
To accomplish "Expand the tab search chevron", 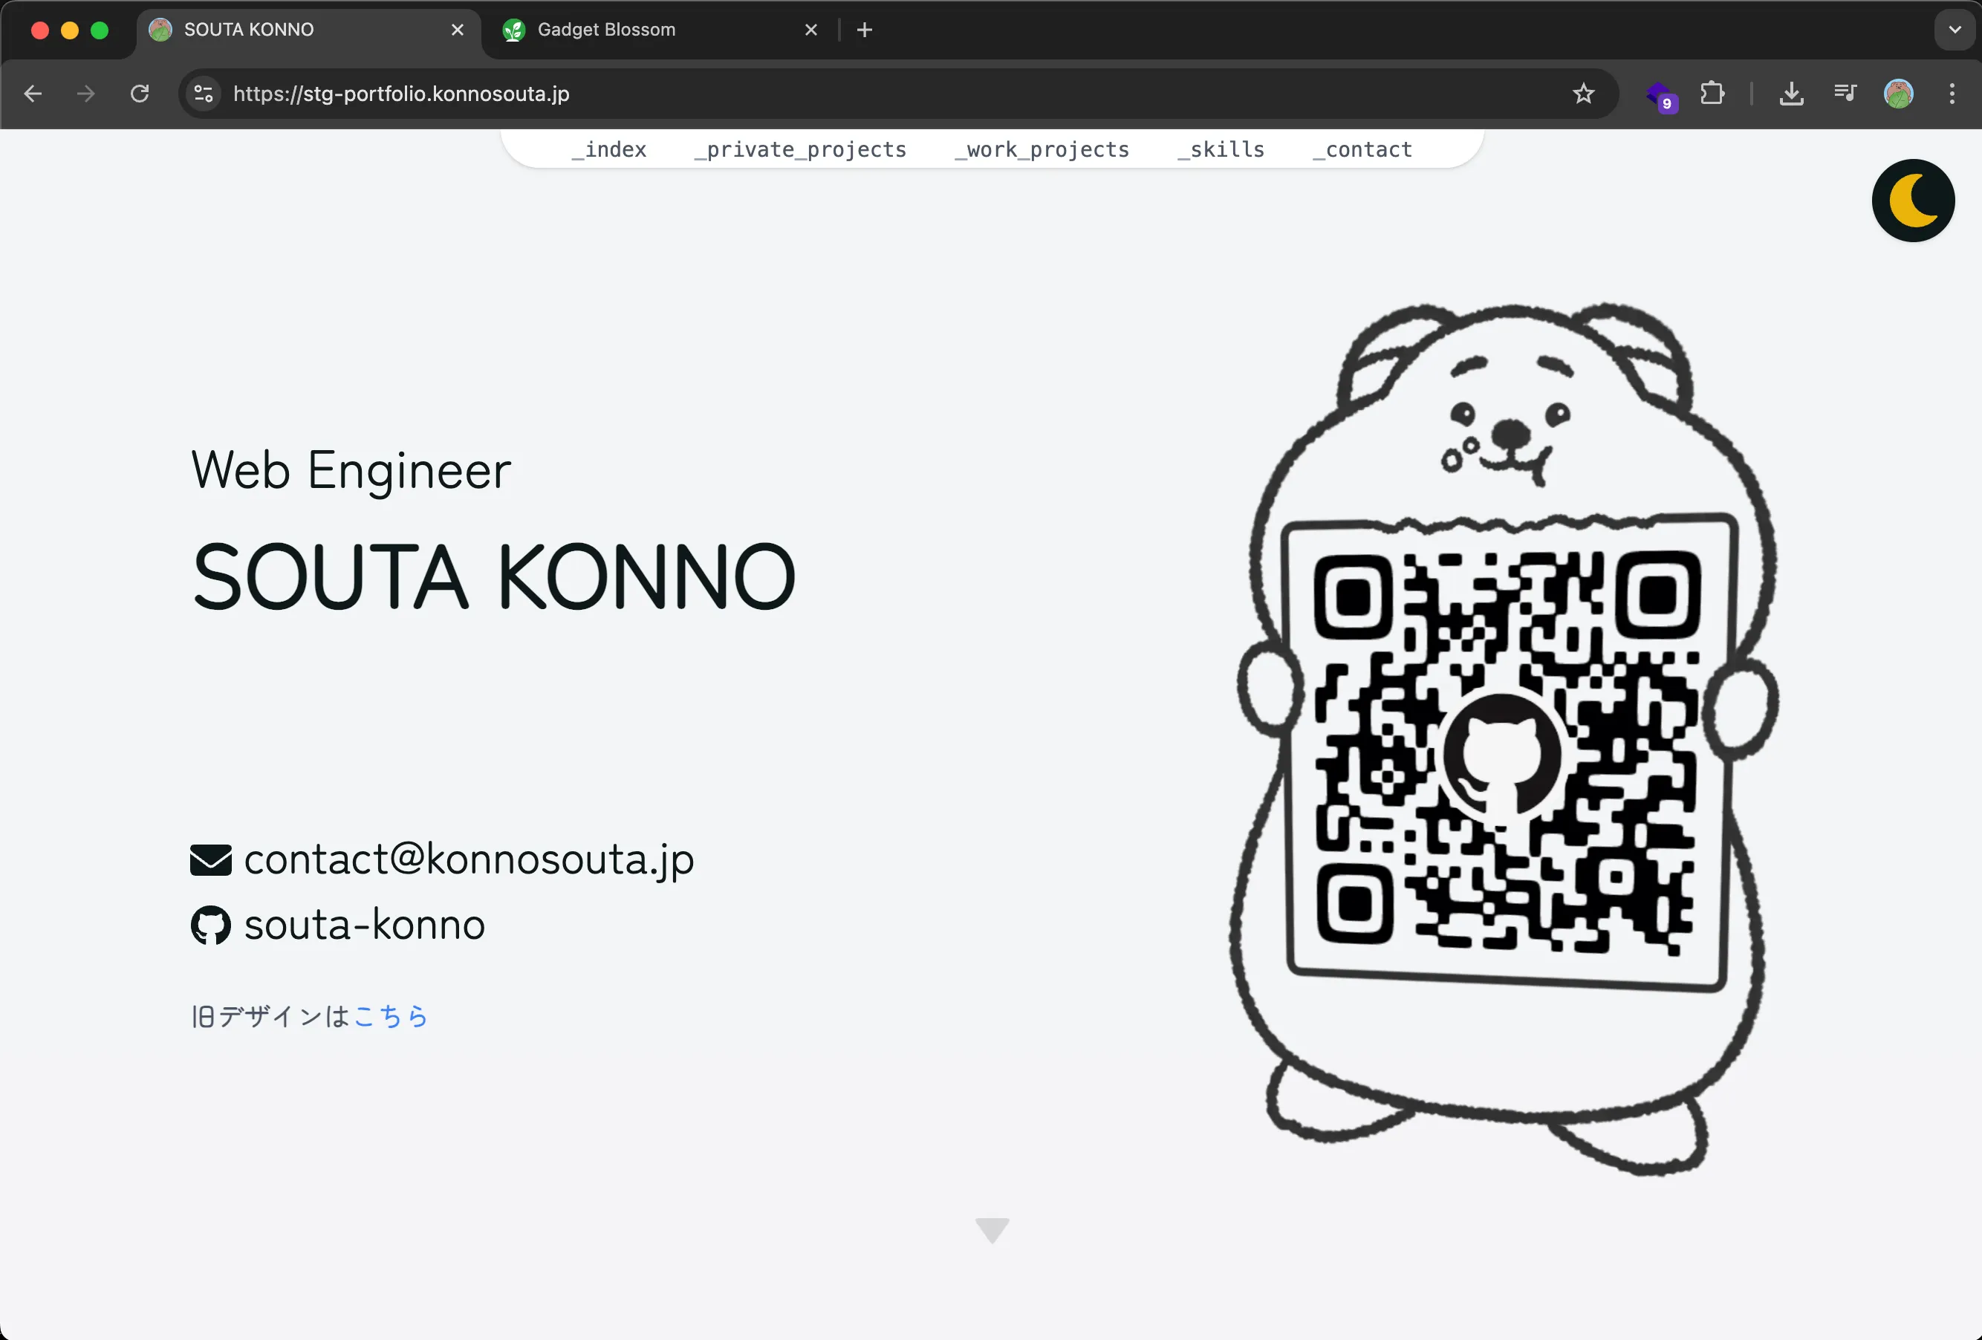I will [x=1954, y=30].
